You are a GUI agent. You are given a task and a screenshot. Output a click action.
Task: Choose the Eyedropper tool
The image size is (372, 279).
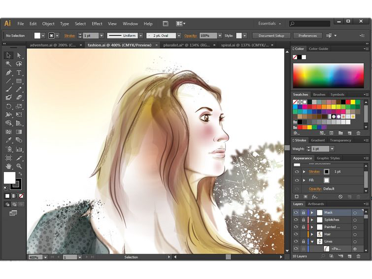(x=8, y=140)
